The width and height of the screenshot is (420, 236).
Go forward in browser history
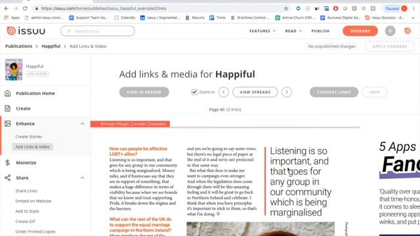[x=16, y=9]
